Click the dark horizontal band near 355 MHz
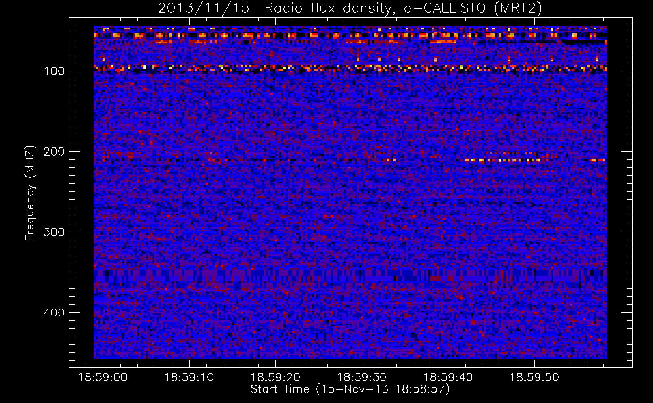Viewport: 653px width, 403px height. [x=350, y=275]
